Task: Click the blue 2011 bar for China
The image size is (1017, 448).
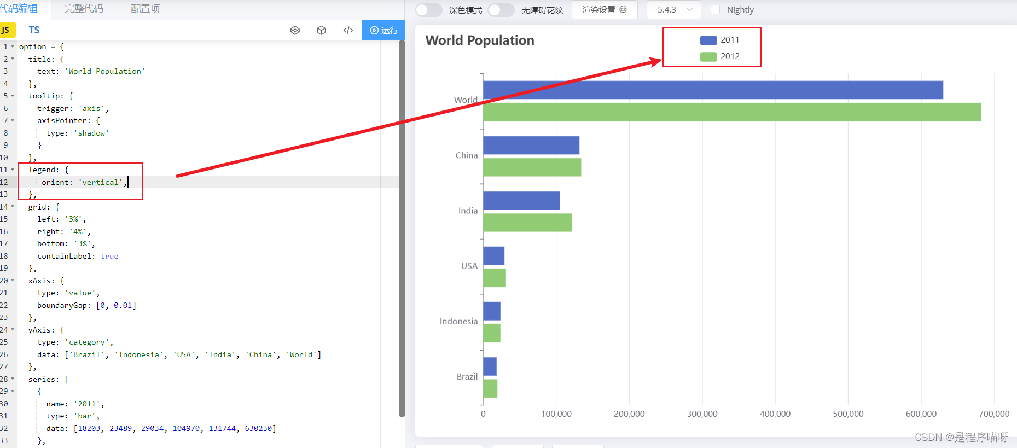Action: [531, 145]
